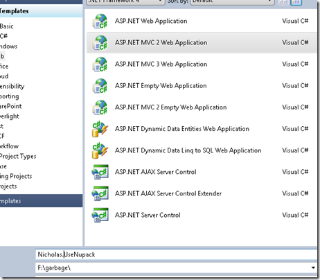Click the project name field Nicholas.UseNupack
Screen dimensions: 320x280
click(177, 254)
